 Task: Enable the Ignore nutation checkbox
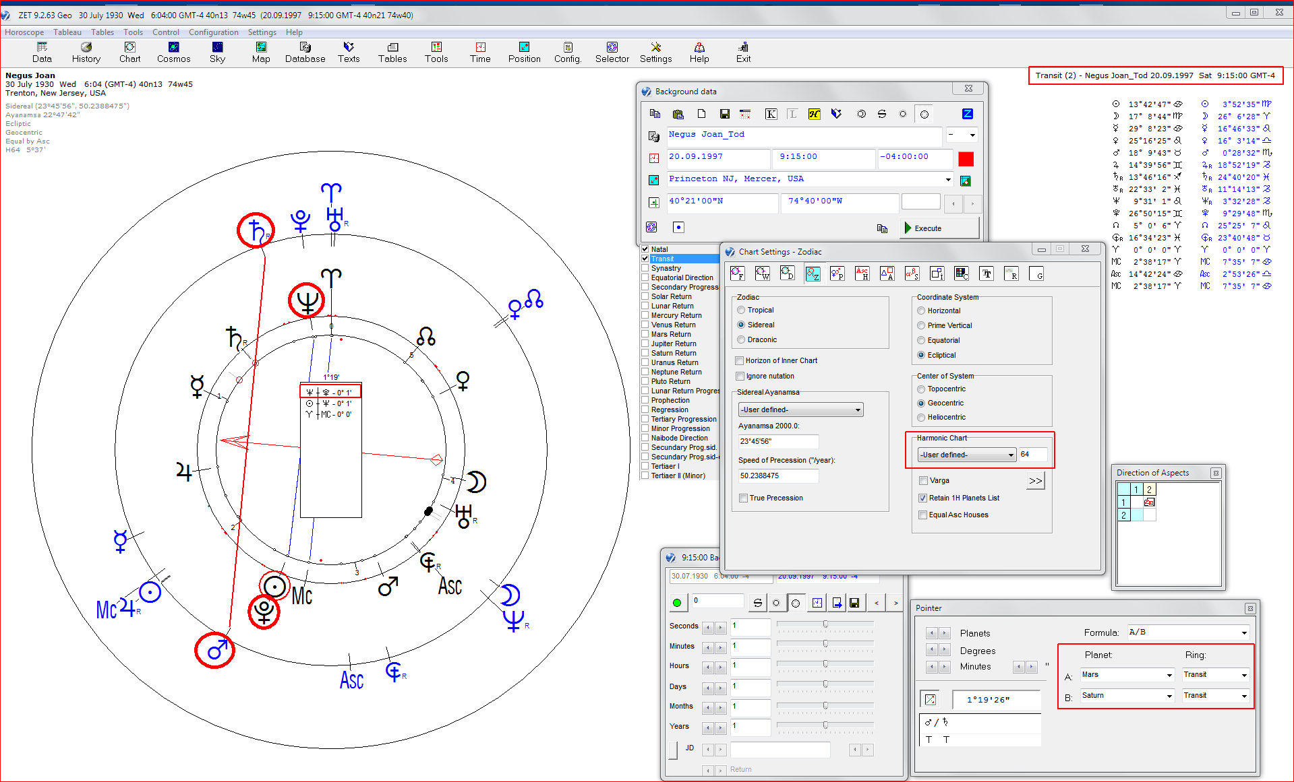click(740, 377)
